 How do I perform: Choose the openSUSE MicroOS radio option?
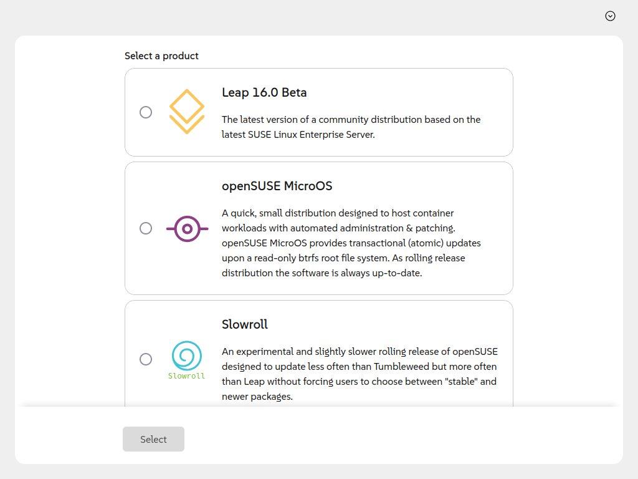[146, 228]
